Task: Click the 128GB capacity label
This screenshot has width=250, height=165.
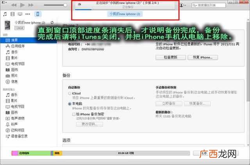Action: coord(20,28)
